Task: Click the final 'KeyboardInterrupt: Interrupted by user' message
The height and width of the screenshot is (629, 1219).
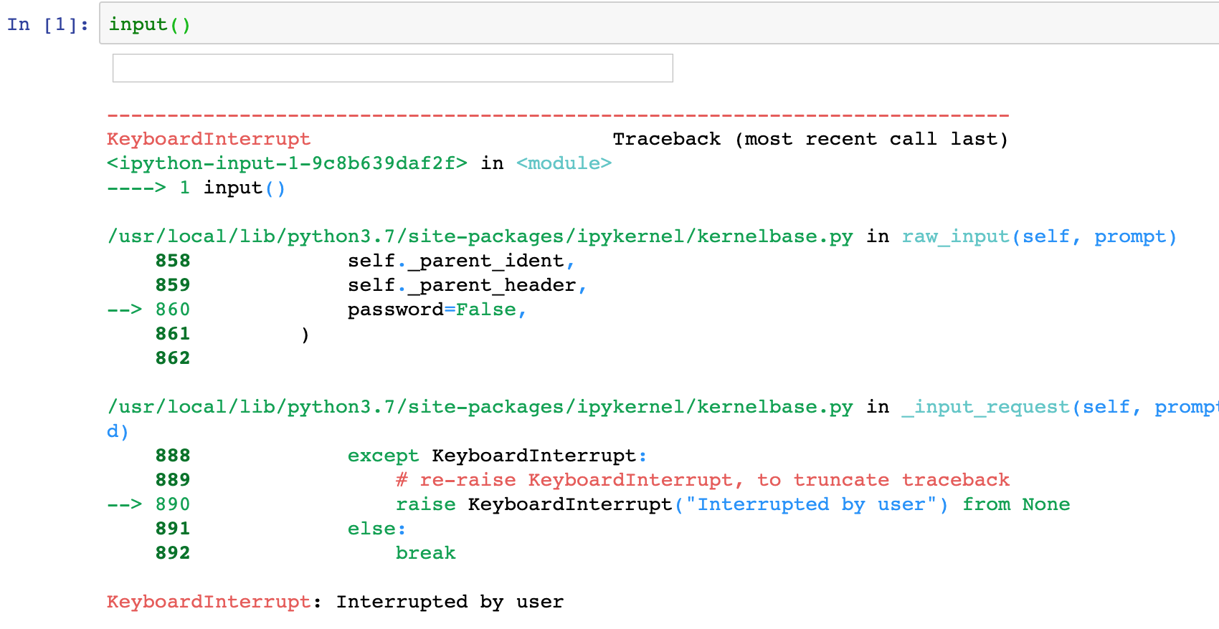Action: click(x=335, y=602)
